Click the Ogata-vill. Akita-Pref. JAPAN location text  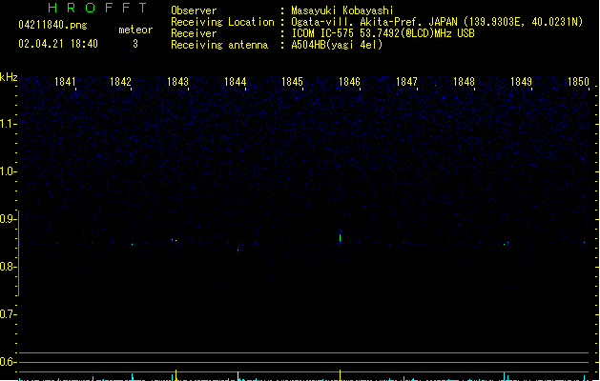pos(437,22)
